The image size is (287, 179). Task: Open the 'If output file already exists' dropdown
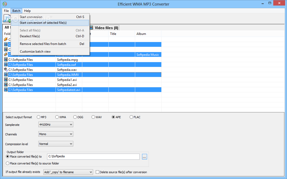tap(68, 172)
